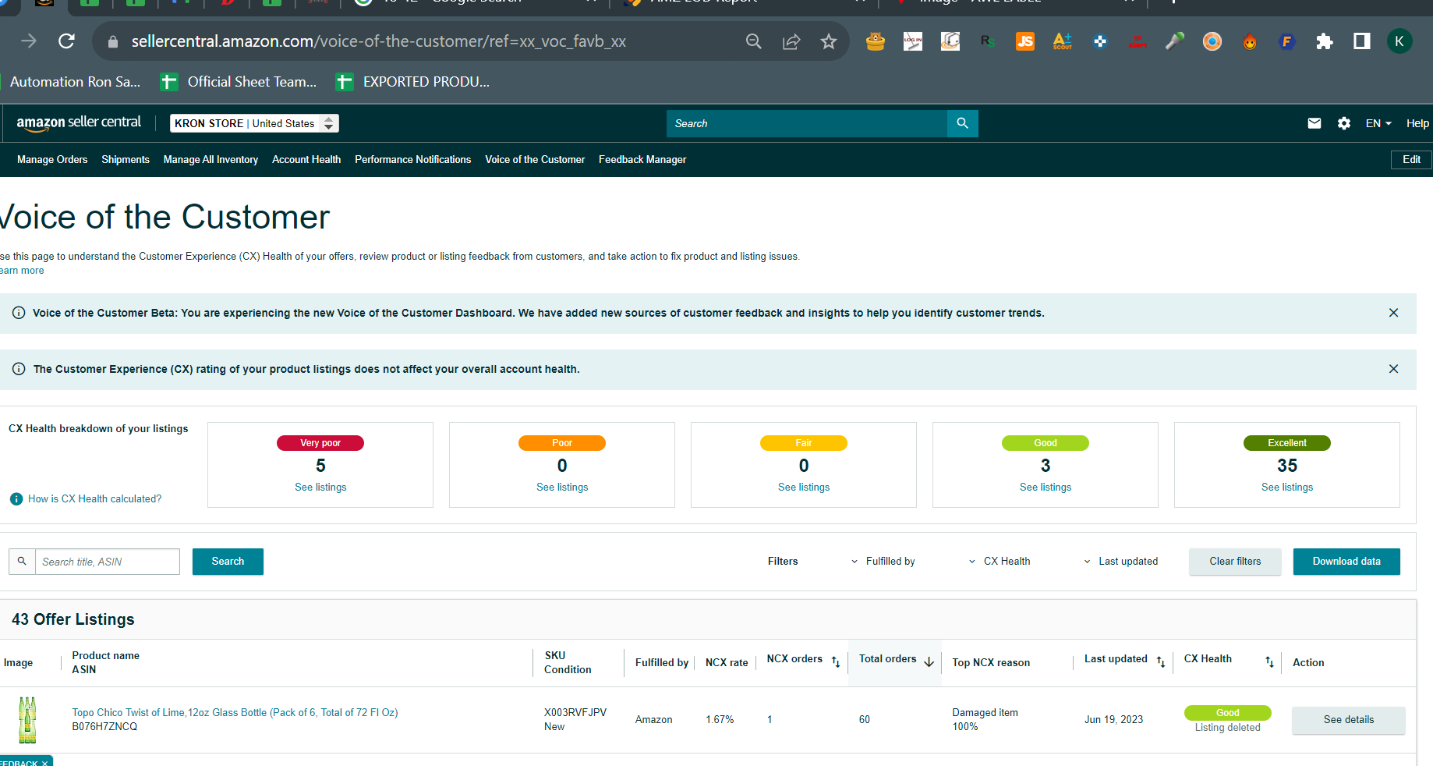Click the flame extension icon
This screenshot has width=1433, height=766.
(1250, 41)
